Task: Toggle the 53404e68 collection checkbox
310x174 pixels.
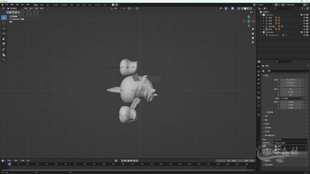Action: (x=301, y=32)
